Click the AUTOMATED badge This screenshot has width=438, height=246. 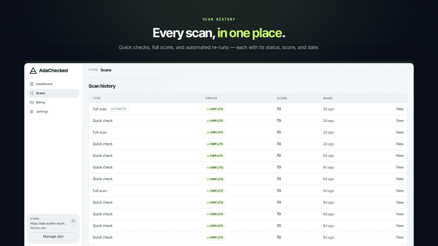pyautogui.click(x=118, y=109)
